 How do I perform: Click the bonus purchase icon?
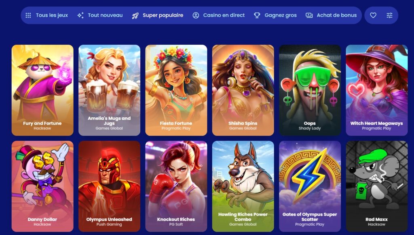click(x=309, y=15)
